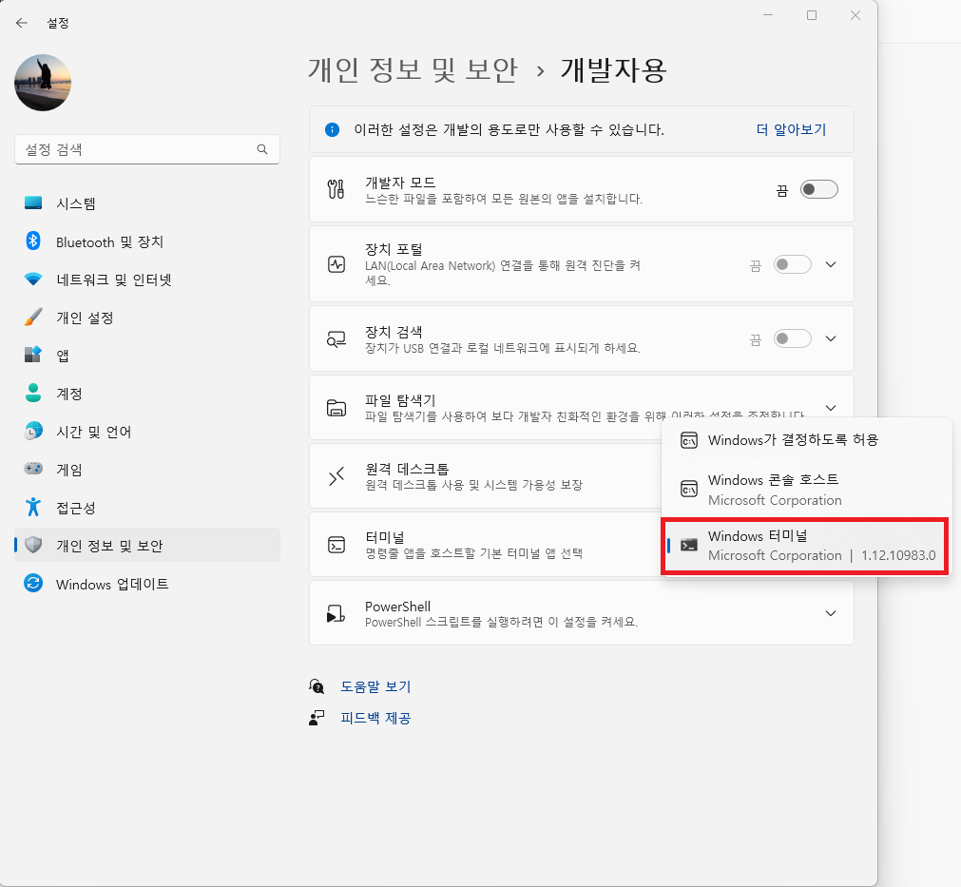Click the 도움말 보기 headset icon
961x887 pixels.
(317, 686)
